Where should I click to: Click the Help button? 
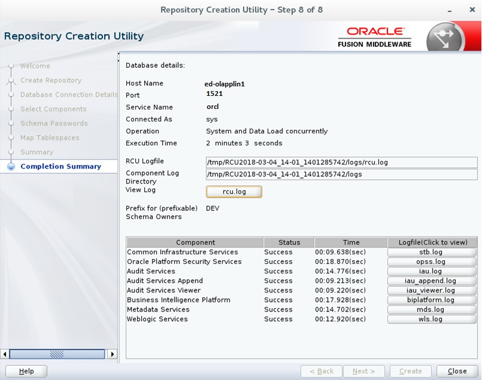[26, 370]
